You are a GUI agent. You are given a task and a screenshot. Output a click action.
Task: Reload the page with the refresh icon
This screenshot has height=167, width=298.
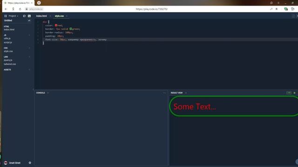(20, 9)
